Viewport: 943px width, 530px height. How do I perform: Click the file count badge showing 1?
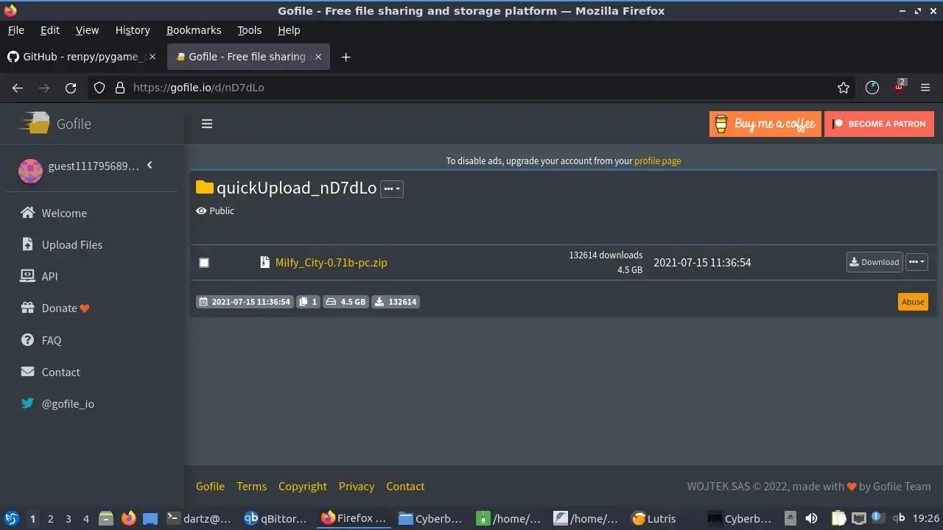point(308,302)
